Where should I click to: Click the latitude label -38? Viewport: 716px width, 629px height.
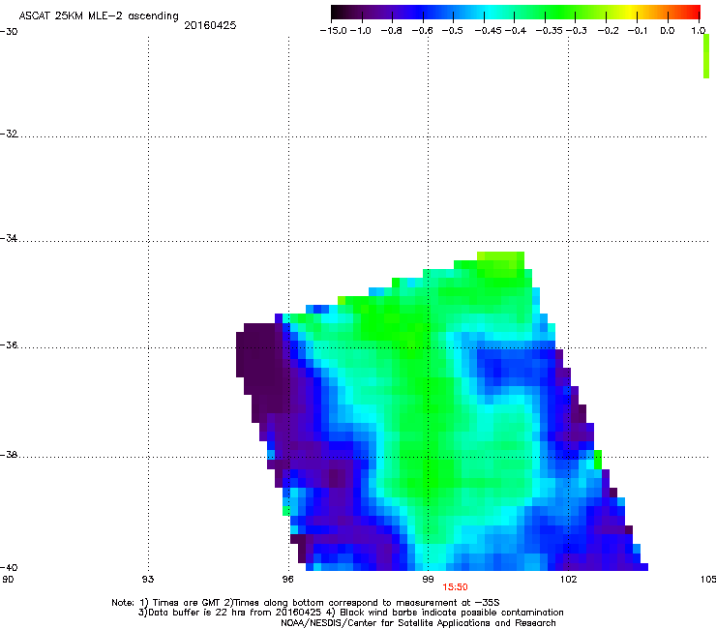(x=9, y=455)
